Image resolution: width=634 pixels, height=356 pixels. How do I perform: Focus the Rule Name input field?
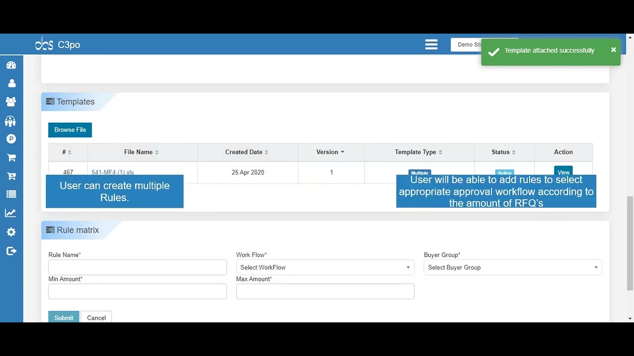pyautogui.click(x=137, y=267)
